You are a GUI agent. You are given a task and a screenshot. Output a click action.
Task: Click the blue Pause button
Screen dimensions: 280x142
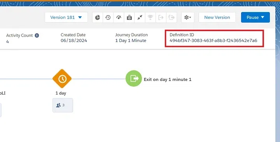pyautogui.click(x=255, y=18)
